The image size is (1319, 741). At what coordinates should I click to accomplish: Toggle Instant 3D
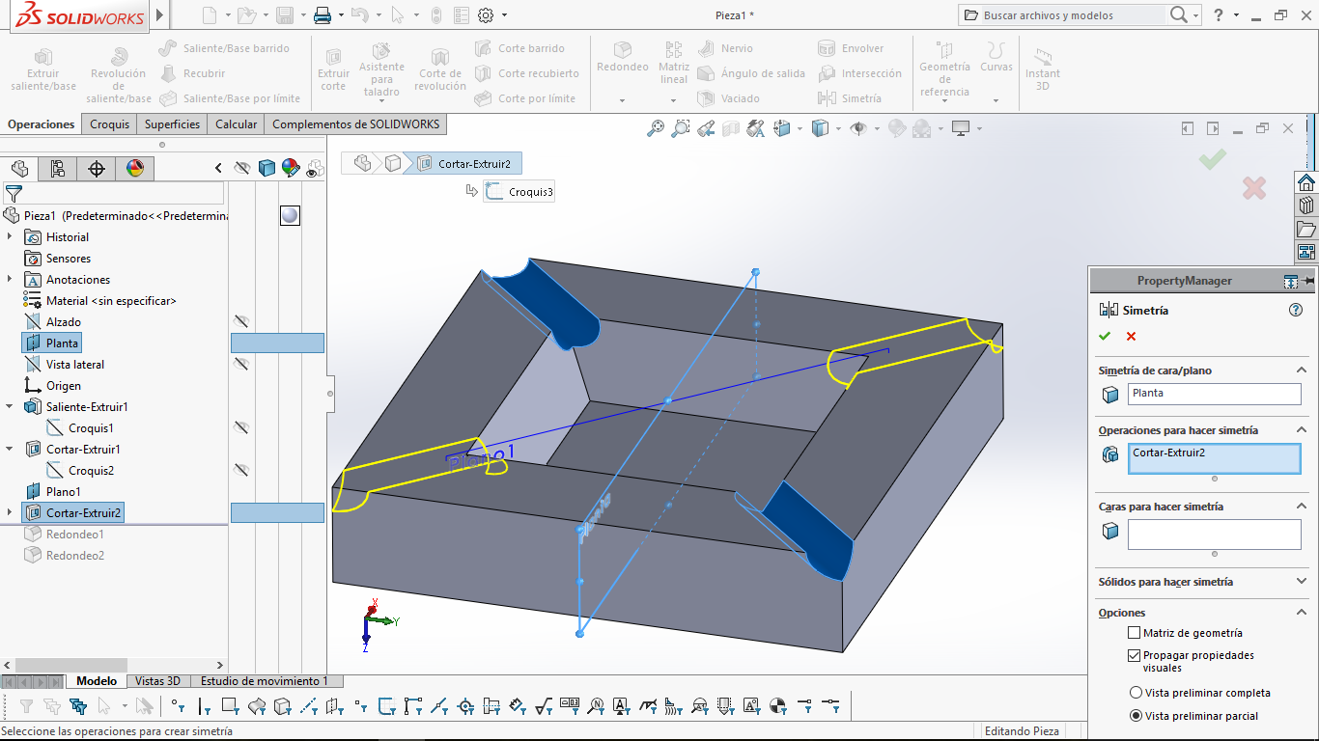(1043, 69)
